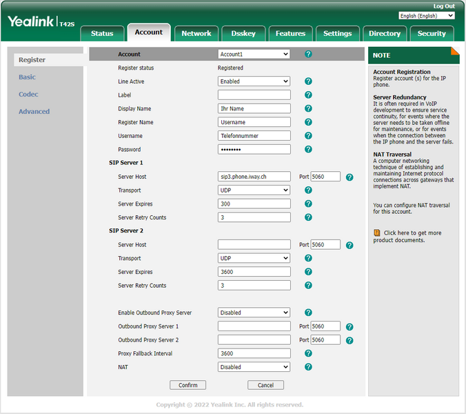Image resolution: width=466 pixels, height=414 pixels.
Task: Click help icon for SIP Server 2 Retry Counts
Action: coord(308,286)
